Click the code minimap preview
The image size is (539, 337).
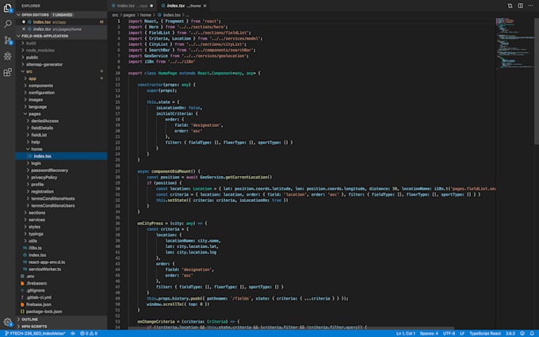(x=514, y=43)
